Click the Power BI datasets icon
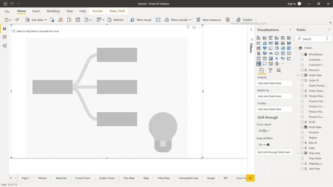 (x=60, y=20)
